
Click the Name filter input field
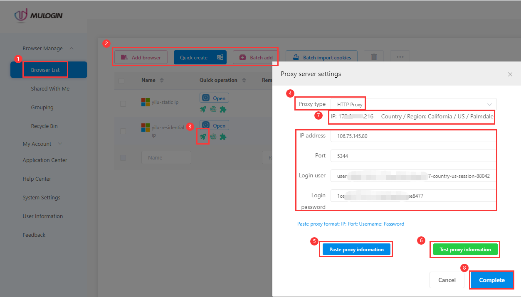(x=166, y=158)
